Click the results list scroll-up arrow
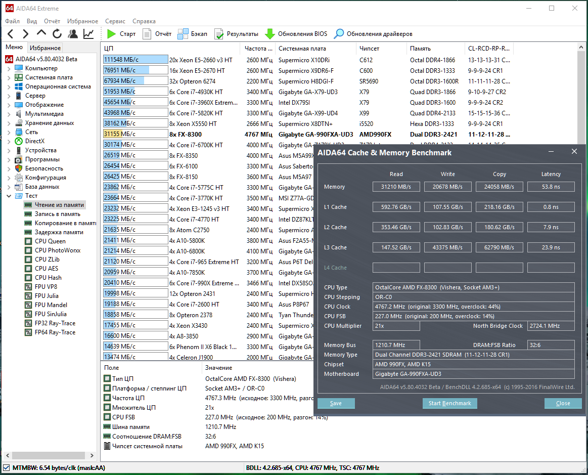The image size is (588, 475). tap(581, 47)
